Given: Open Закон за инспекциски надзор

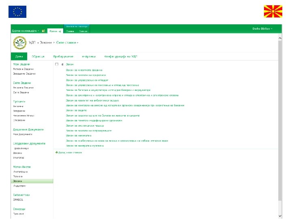Looking at the screenshot, I should tap(85, 126).
